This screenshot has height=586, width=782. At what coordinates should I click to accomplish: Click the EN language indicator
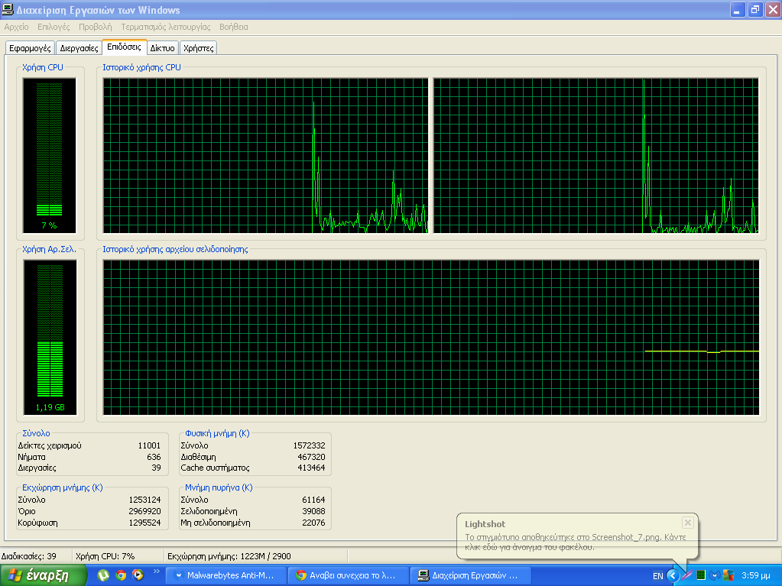click(x=658, y=576)
